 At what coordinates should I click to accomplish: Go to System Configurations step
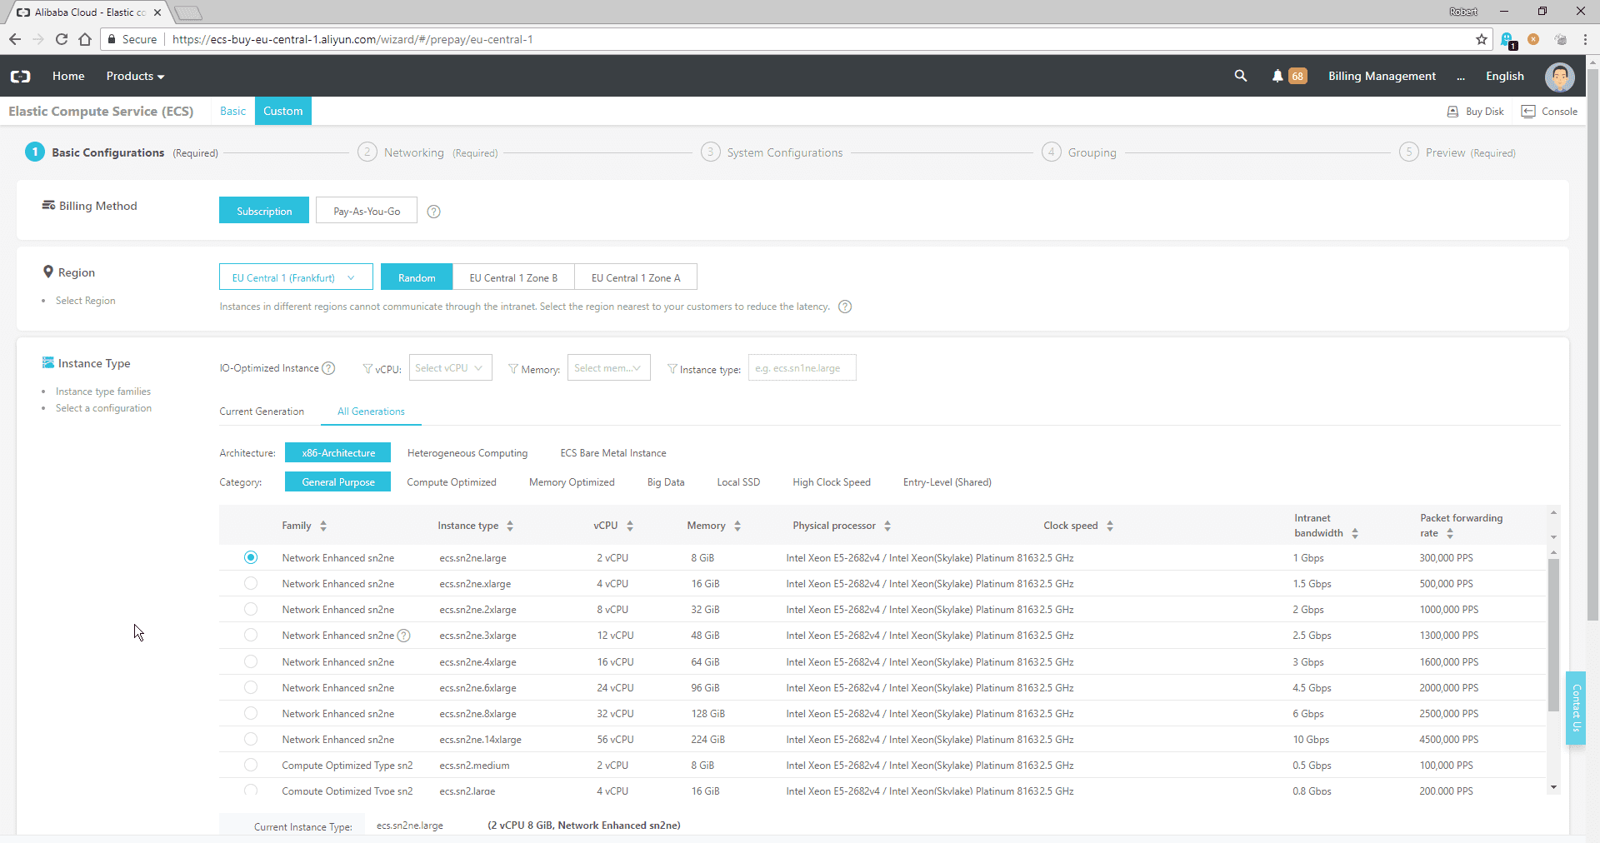click(x=772, y=152)
